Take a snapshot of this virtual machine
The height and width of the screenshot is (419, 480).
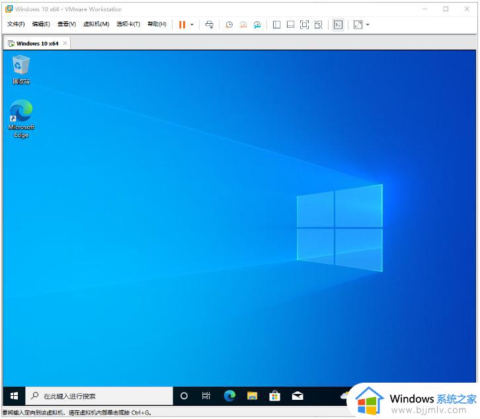point(229,25)
